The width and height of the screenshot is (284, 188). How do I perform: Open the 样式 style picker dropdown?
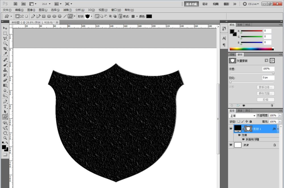(137, 16)
